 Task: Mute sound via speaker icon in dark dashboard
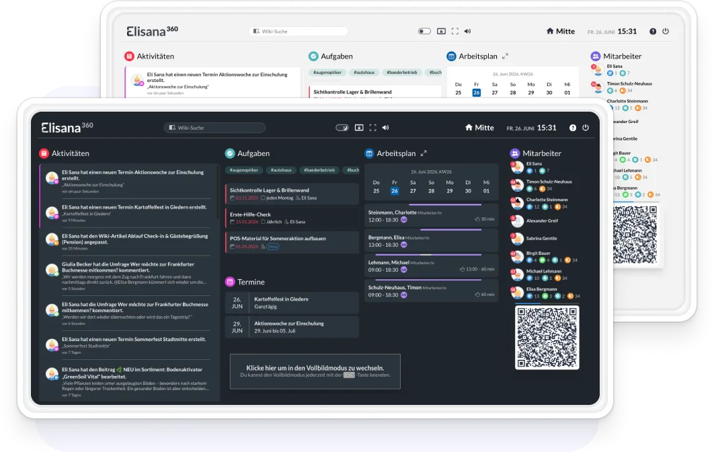(386, 128)
